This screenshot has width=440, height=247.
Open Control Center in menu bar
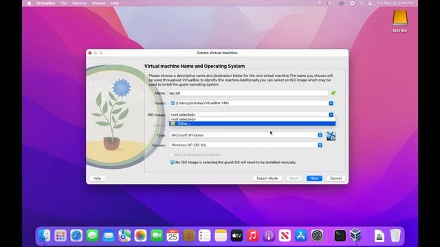coord(371,3)
